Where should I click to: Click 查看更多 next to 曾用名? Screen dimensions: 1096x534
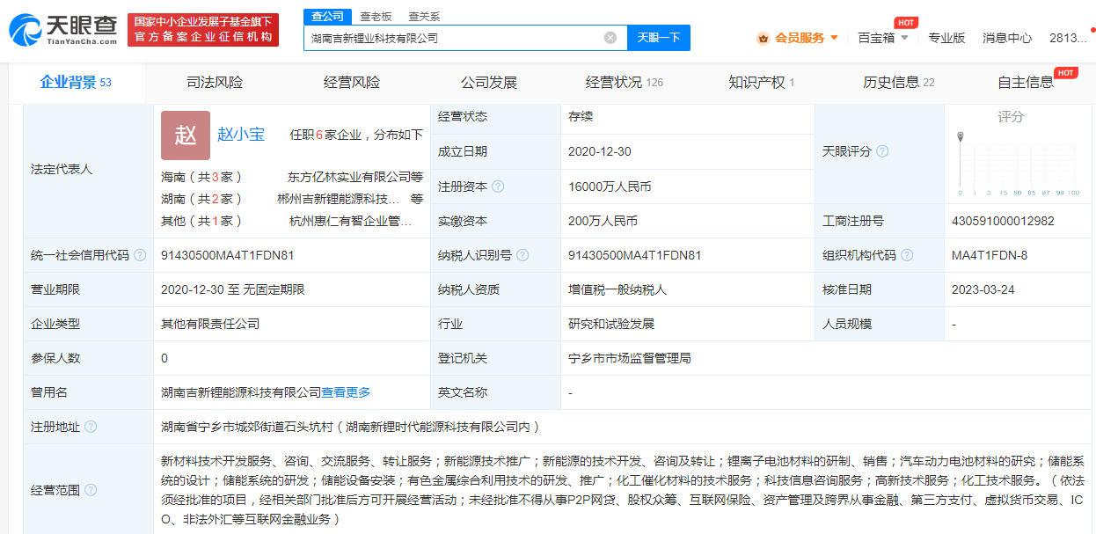pyautogui.click(x=346, y=392)
